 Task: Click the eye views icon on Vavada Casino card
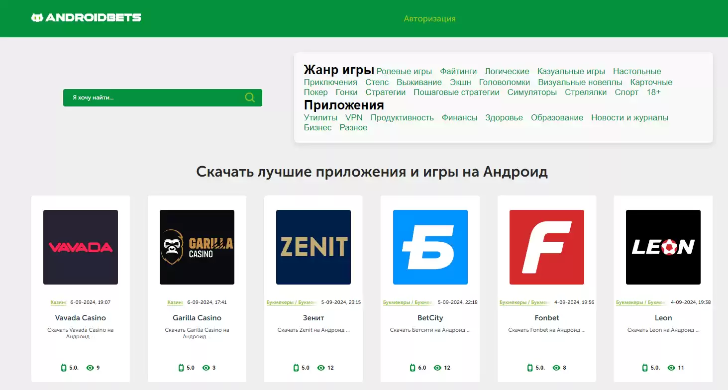point(90,368)
